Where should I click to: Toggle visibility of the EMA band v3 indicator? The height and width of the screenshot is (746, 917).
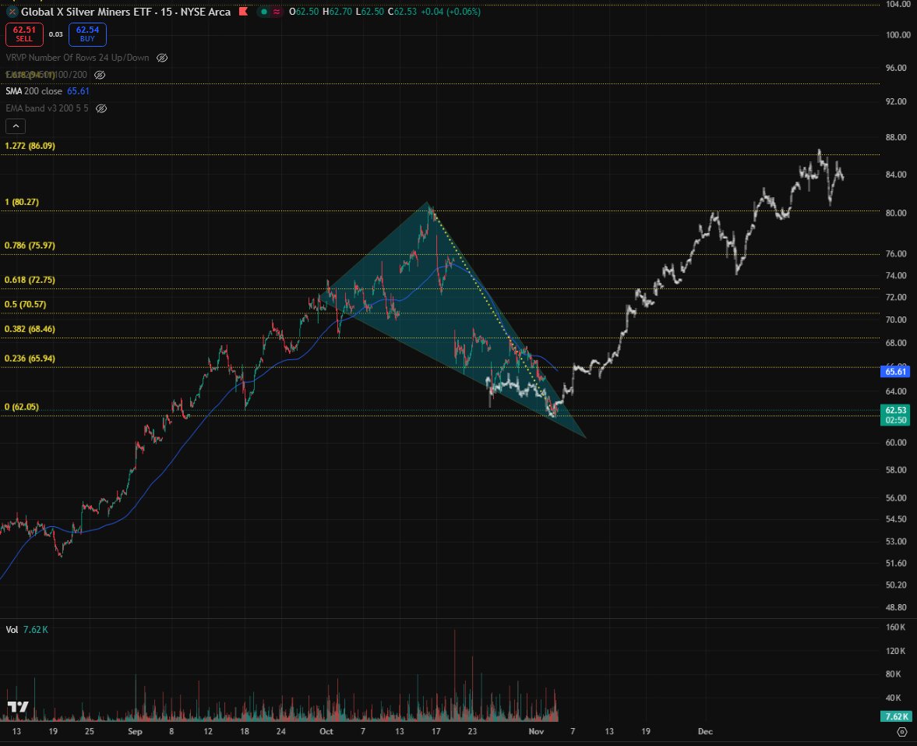coord(101,108)
